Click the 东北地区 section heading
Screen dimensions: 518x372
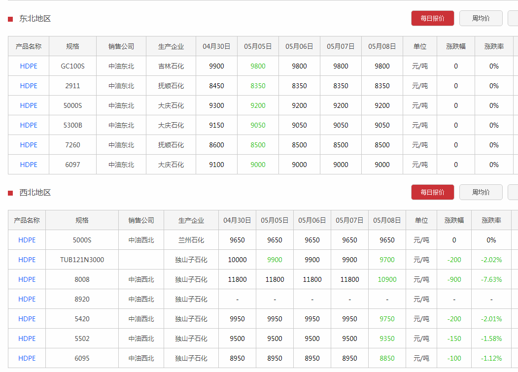35,19
